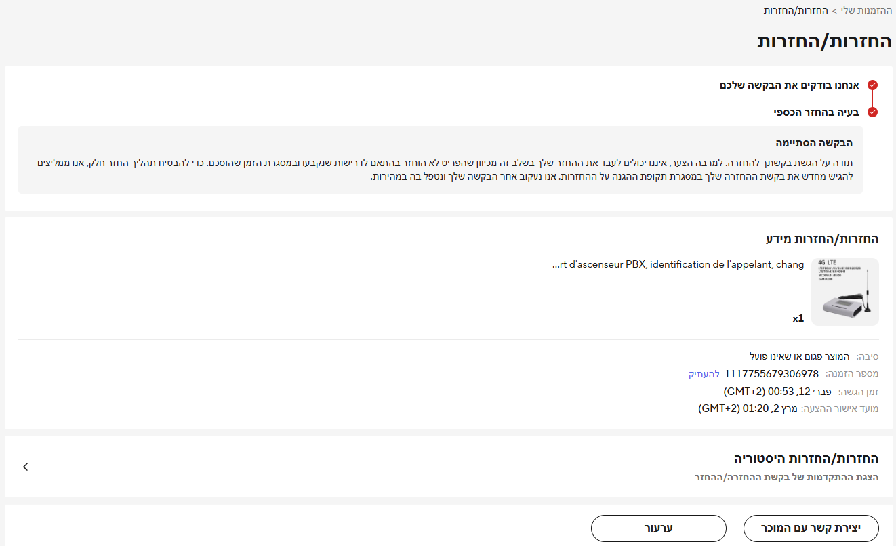Open the 4G LTE product thumbnail
The height and width of the screenshot is (546, 896).
[844, 292]
